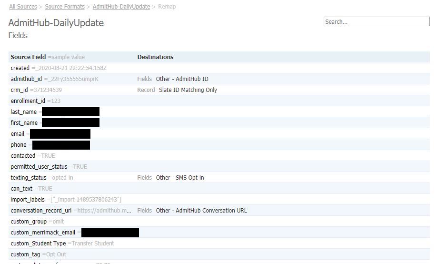Open conversation_record_url field mapping
The height and width of the screenshot is (264, 437).
coord(219,211)
